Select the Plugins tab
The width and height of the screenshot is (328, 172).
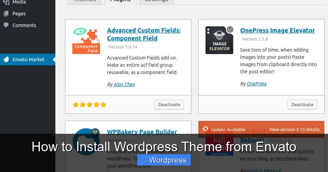(x=120, y=1)
